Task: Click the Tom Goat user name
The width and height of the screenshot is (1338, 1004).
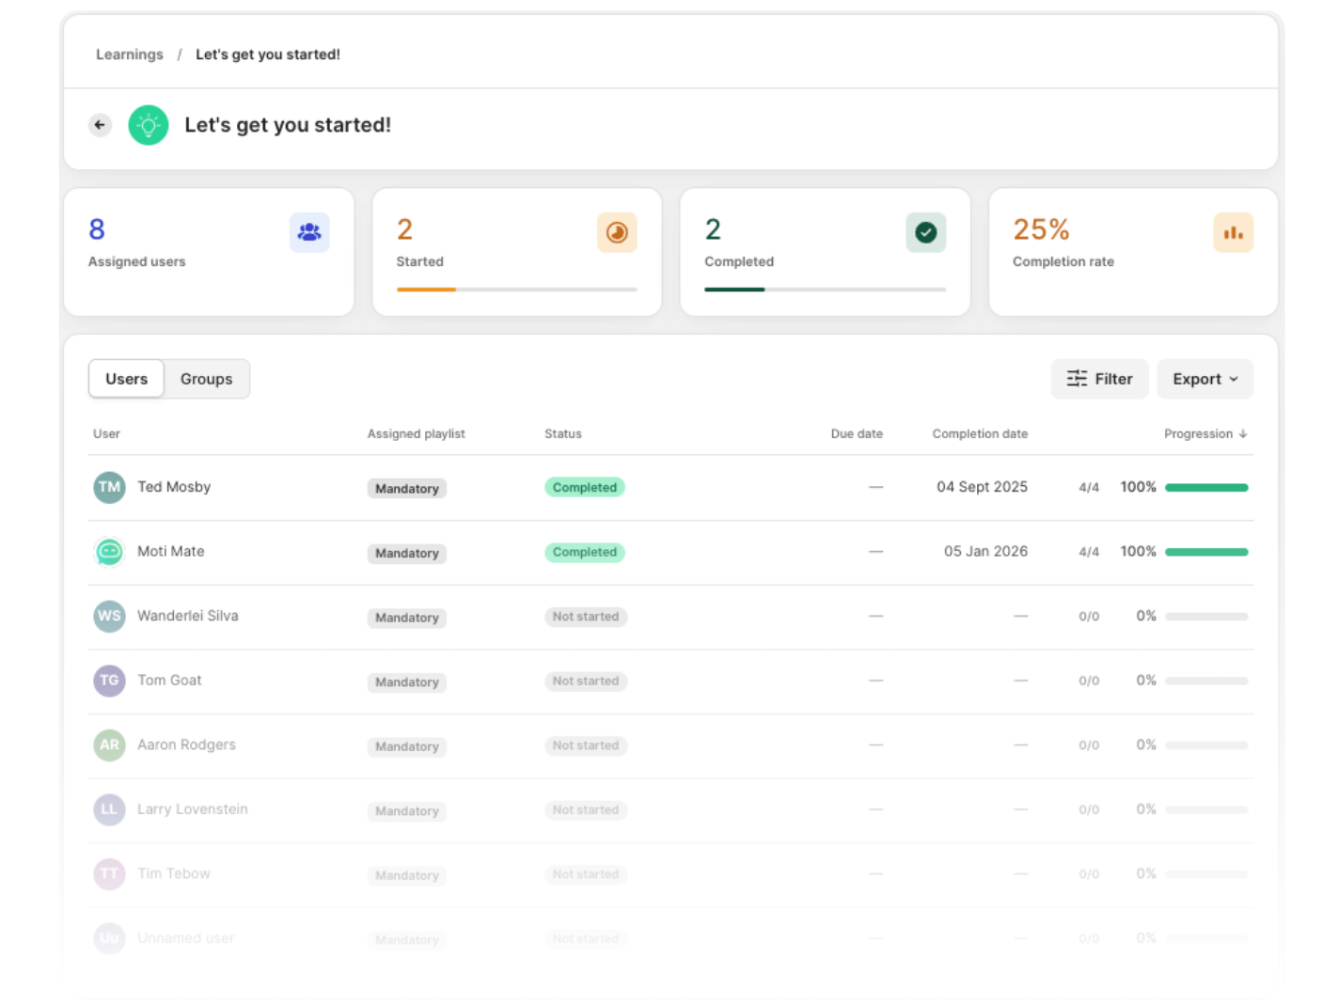Action: pyautogui.click(x=169, y=681)
